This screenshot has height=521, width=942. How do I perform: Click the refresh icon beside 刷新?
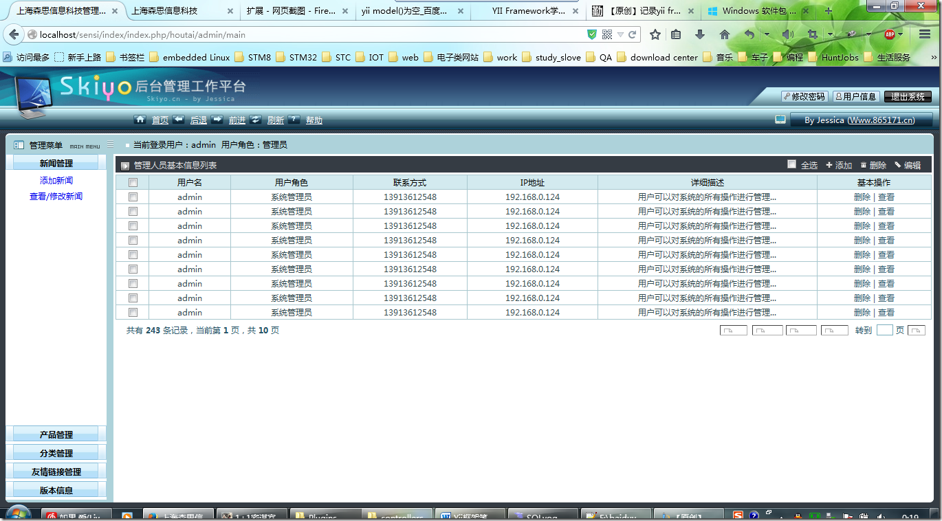click(x=256, y=120)
